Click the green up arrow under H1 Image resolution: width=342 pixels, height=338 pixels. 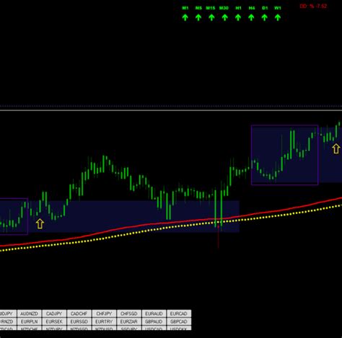click(238, 17)
